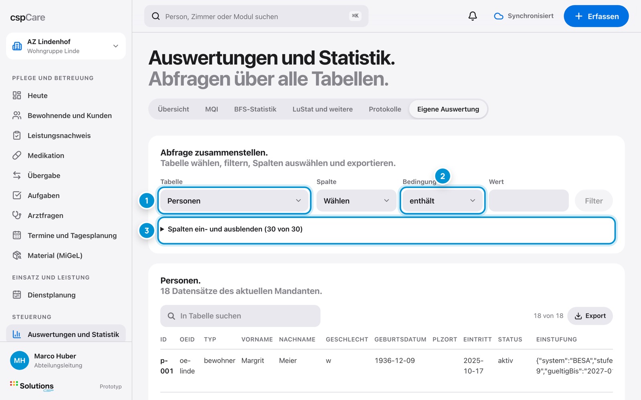This screenshot has width=641, height=400.
Task: Click the GEBURTSDATUM column header
Action: (x=400, y=339)
